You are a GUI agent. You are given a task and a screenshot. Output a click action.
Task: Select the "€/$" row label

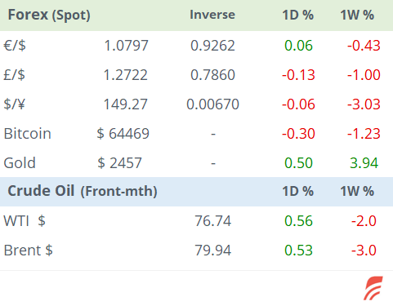coord(15,45)
